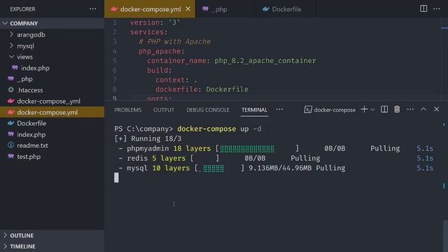The height and width of the screenshot is (252, 448).
Task: Open the launch profile dropdown arrow
Action: pyautogui.click(x=372, y=109)
